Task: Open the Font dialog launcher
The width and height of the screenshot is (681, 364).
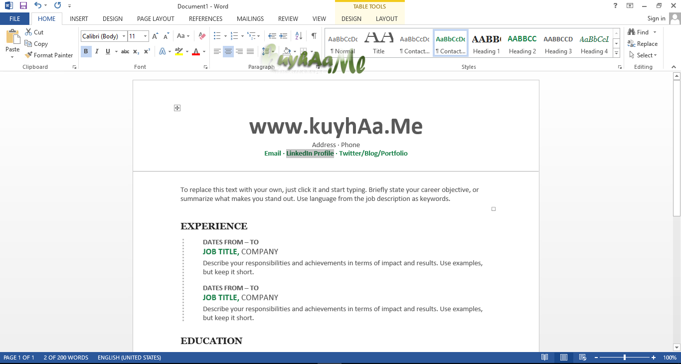Action: pyautogui.click(x=205, y=67)
